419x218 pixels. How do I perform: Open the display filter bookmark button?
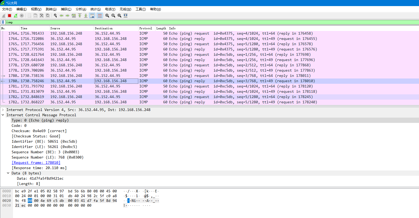coord(3,22)
